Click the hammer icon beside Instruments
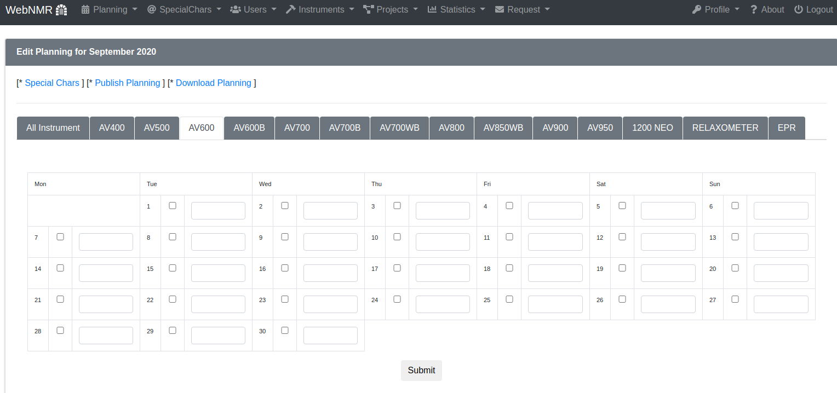This screenshot has height=393, width=837. tap(291, 9)
